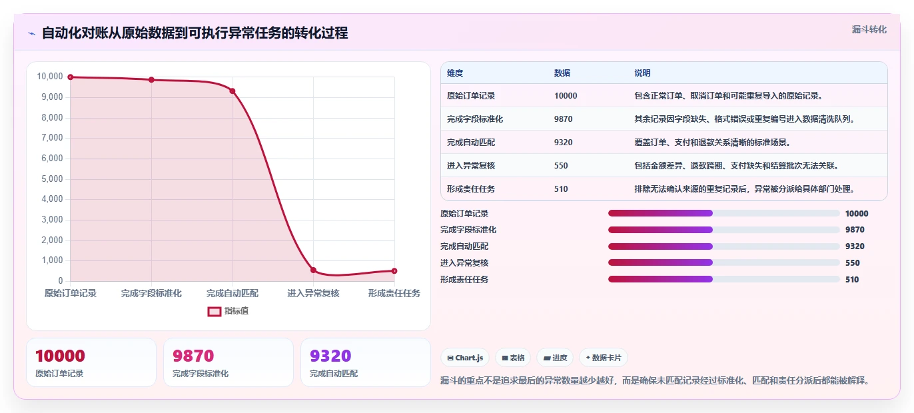Click the 数据 column header
The height and width of the screenshot is (413, 914).
(562, 73)
